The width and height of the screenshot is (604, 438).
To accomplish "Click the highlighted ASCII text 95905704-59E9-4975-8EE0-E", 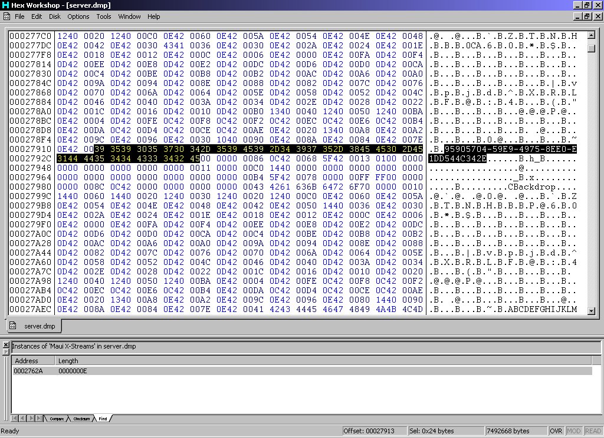I will click(x=510, y=149).
